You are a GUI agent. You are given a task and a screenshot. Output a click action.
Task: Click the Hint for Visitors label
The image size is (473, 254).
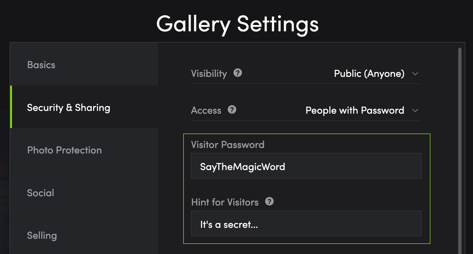(x=225, y=202)
